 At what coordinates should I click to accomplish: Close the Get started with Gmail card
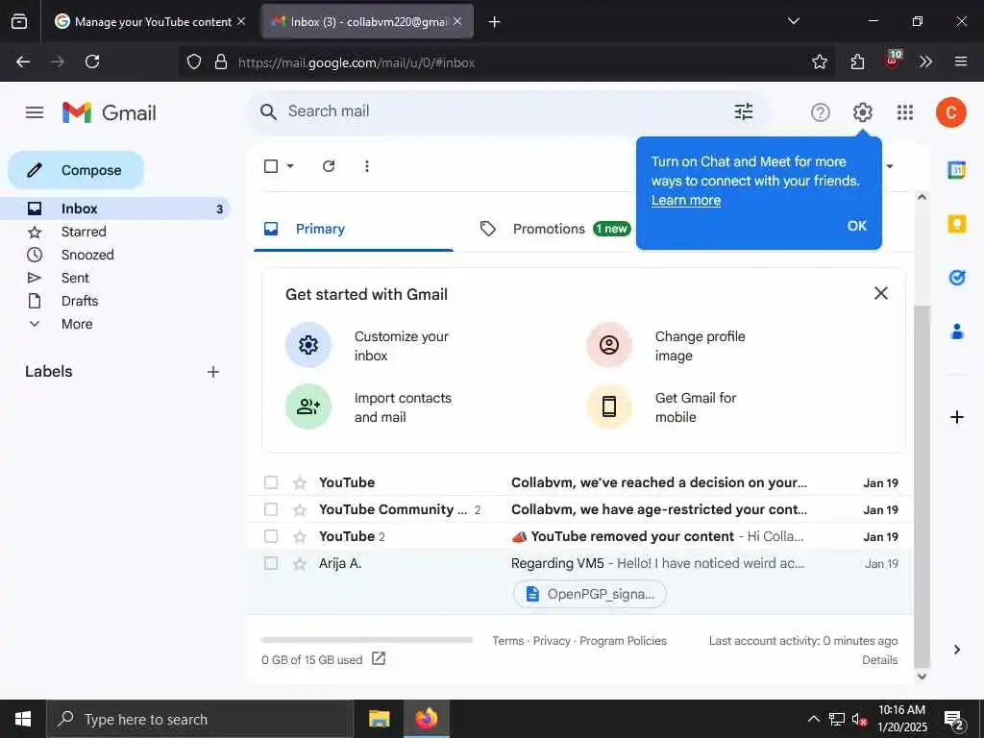click(880, 293)
